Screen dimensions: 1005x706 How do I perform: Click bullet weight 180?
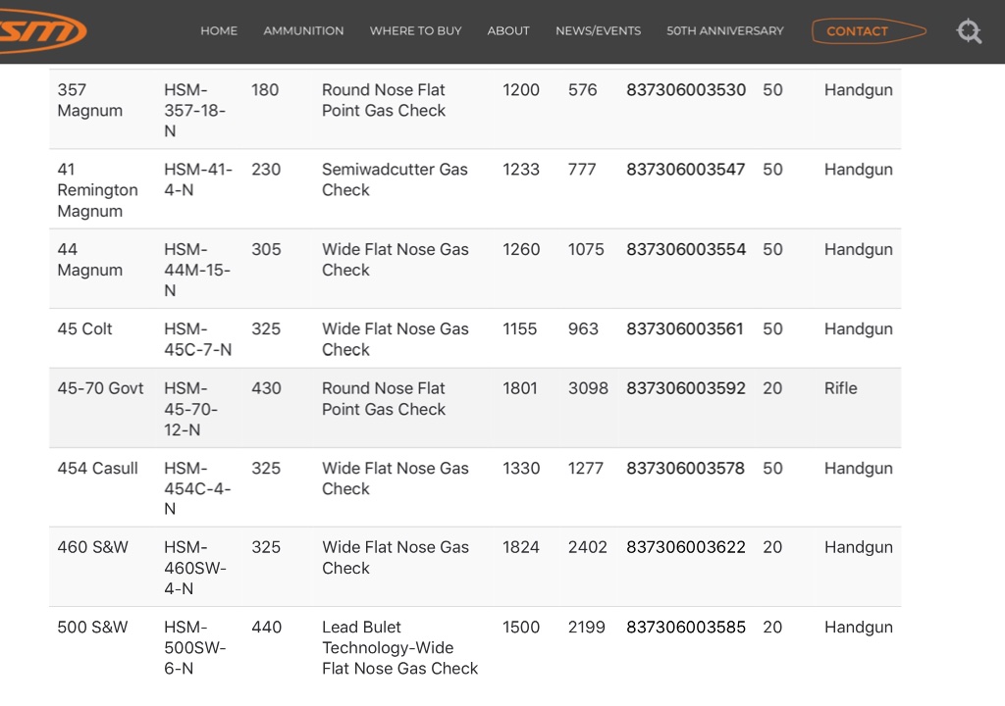tap(265, 89)
